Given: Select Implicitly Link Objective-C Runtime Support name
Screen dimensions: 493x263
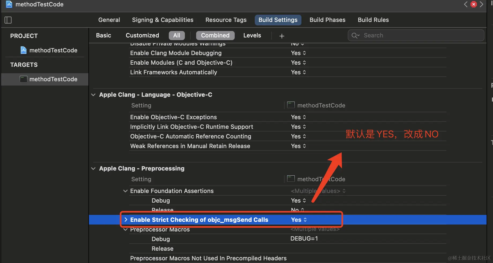Looking at the screenshot, I should tap(192, 127).
